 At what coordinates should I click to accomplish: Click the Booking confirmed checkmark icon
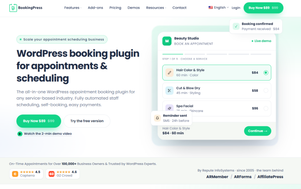pyautogui.click(x=236, y=26)
